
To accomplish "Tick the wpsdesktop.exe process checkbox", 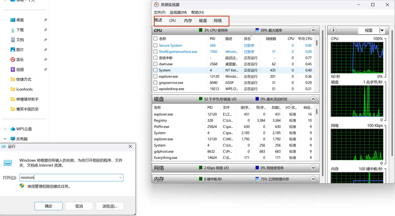I will point(155,89).
